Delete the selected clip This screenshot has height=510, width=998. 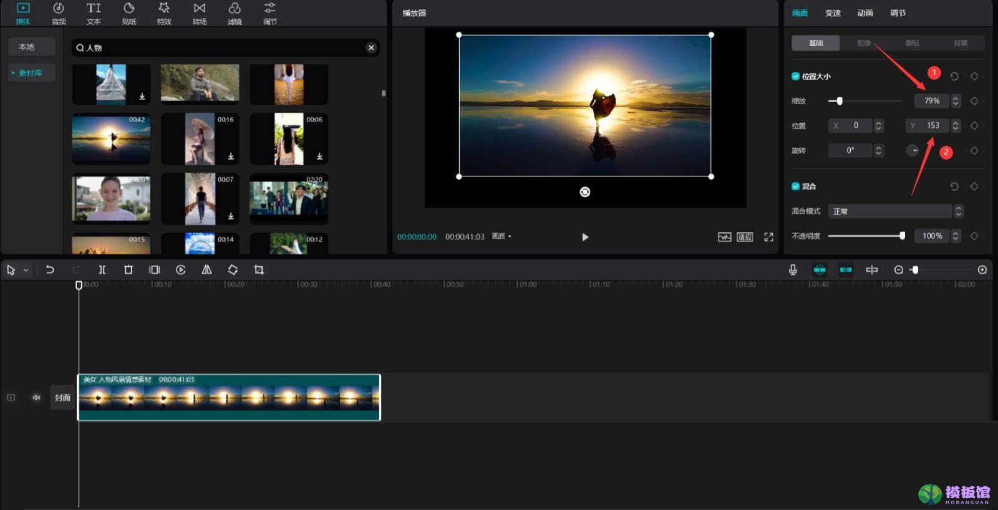coord(128,270)
